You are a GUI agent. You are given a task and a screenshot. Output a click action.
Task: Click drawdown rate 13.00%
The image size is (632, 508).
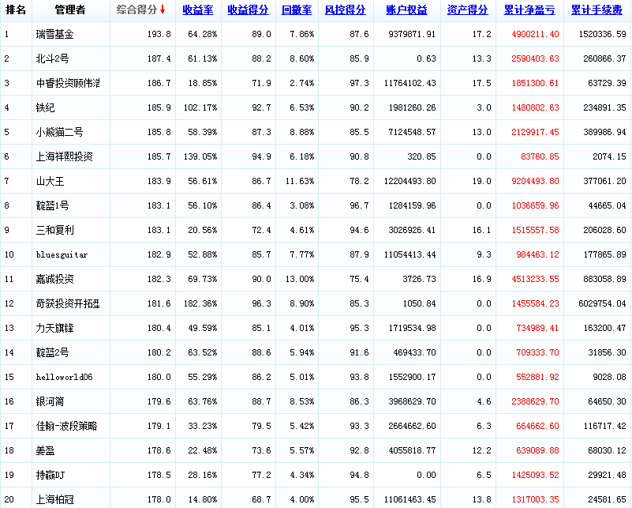300,279
